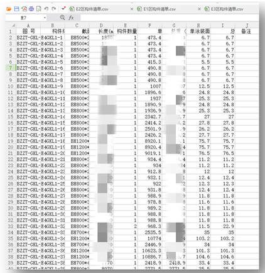Select row 39 header
The image size is (265, 273).
[11, 263]
